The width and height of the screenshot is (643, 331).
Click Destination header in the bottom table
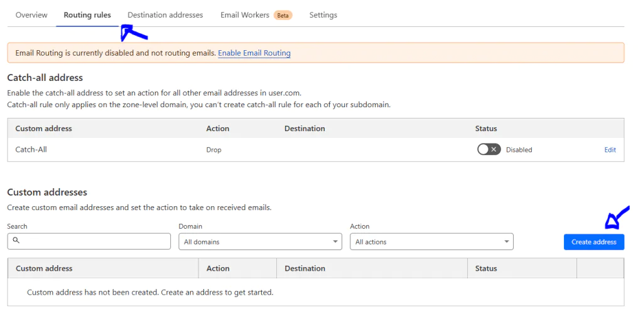click(x=305, y=268)
